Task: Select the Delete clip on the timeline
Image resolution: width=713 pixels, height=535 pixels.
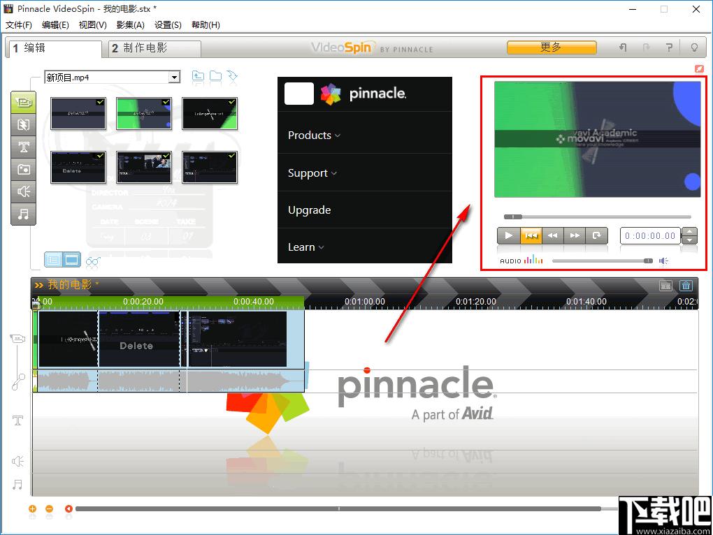Action: tap(138, 339)
